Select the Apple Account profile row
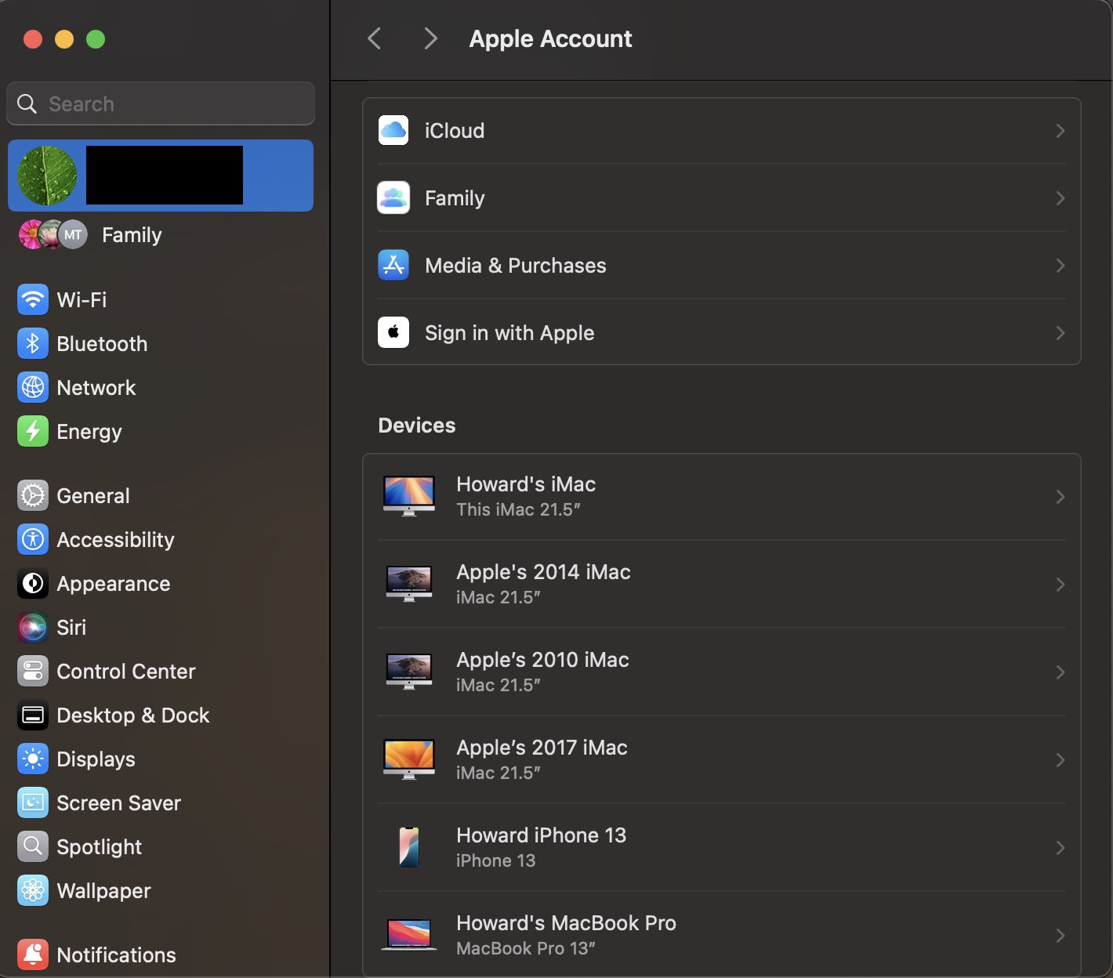 (161, 176)
